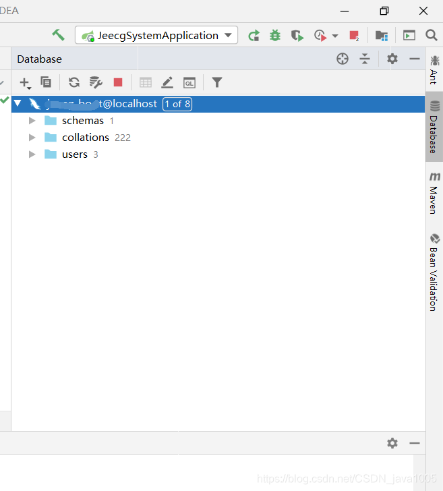The image size is (443, 491).
Task: Hide the Database tool window
Action: [415, 59]
